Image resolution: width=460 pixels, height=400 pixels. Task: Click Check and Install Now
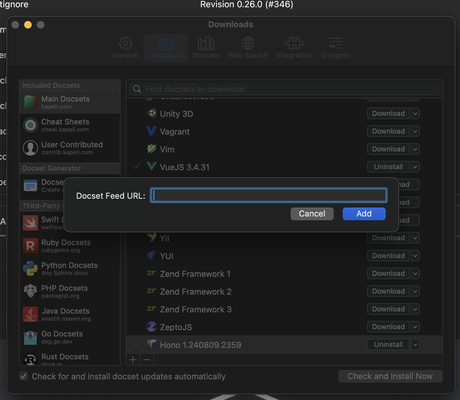pyautogui.click(x=390, y=376)
